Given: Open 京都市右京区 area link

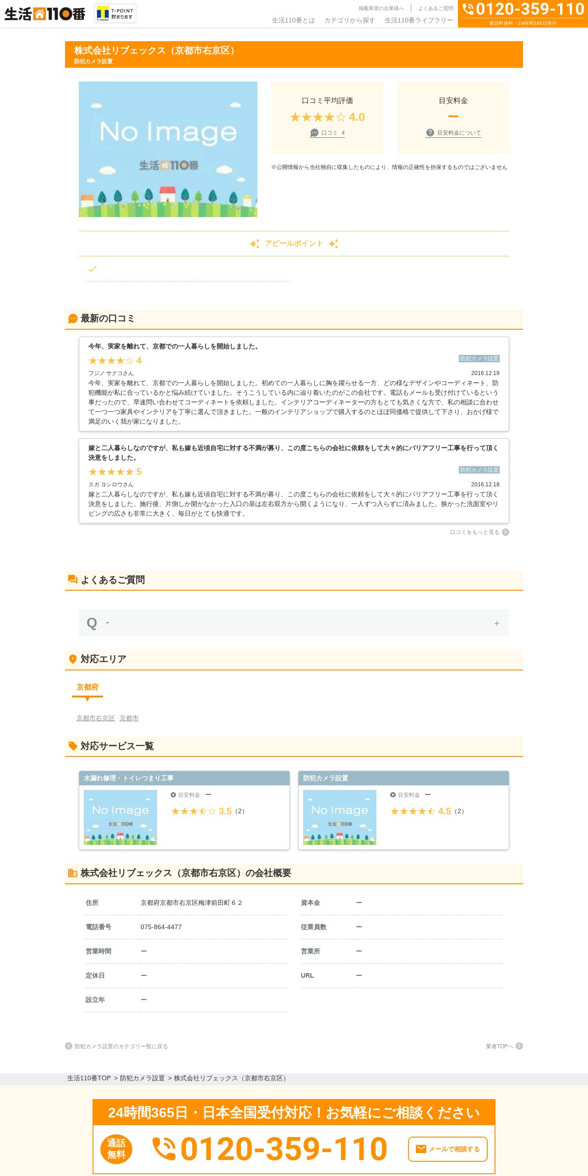Looking at the screenshot, I should tap(96, 718).
